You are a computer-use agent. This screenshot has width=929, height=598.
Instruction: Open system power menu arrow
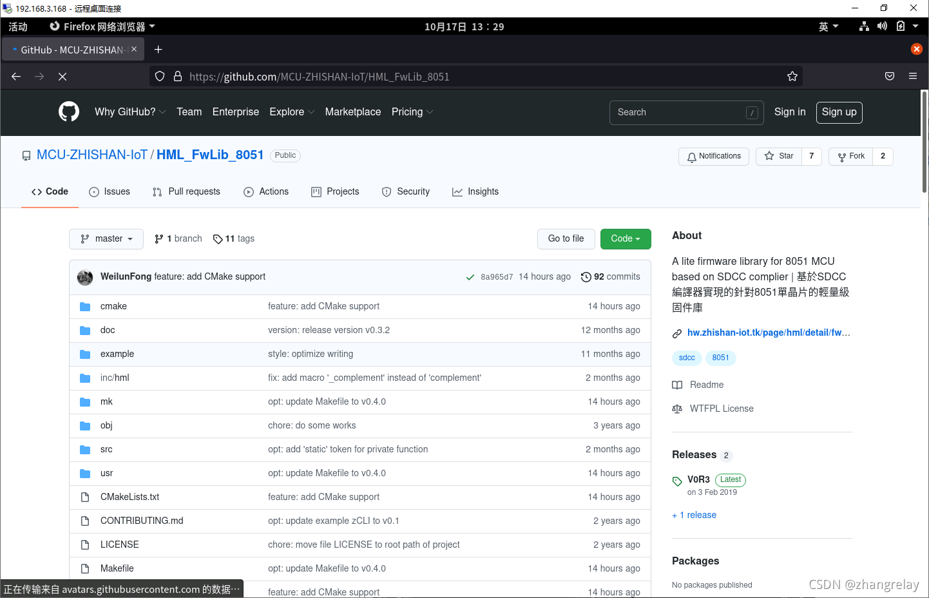915,26
